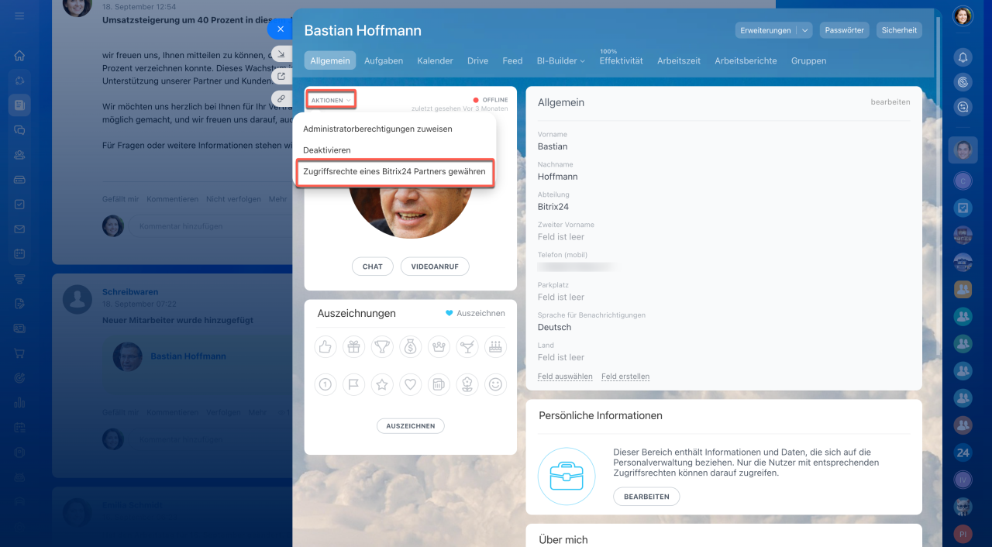This screenshot has height=547, width=992.
Task: Open the home icon in left sidebar
Action: 19,56
